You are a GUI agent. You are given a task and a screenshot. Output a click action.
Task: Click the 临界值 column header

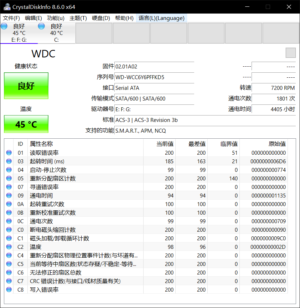coord(224,144)
